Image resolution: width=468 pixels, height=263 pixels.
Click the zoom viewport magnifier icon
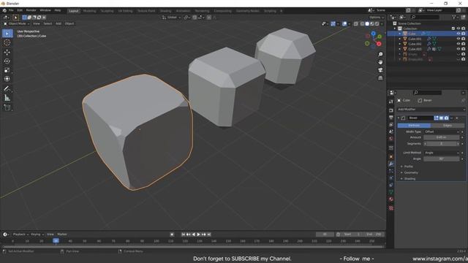pyautogui.click(x=380, y=54)
